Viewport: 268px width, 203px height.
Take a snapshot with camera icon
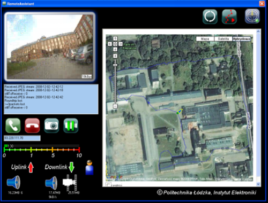pos(51,126)
